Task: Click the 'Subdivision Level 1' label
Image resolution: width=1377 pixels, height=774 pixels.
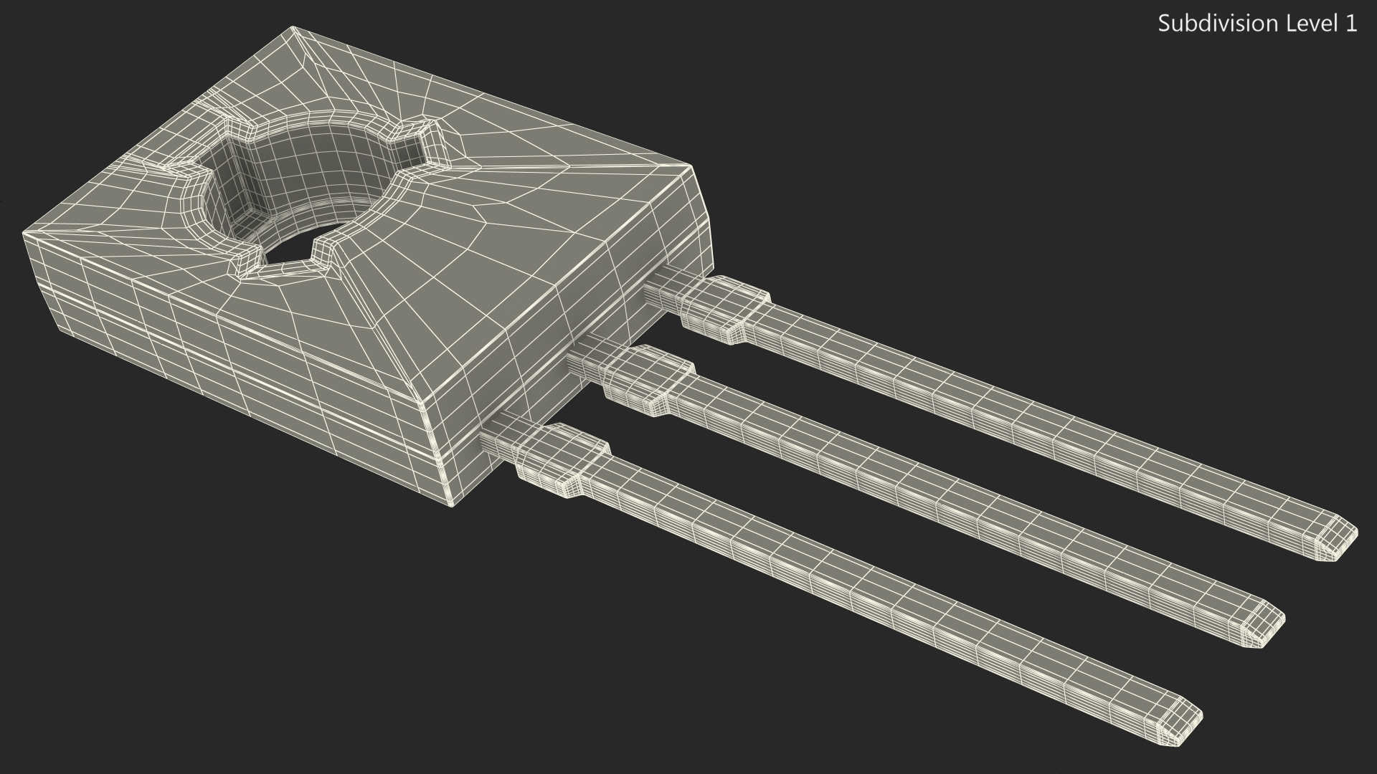Action: (1258, 24)
